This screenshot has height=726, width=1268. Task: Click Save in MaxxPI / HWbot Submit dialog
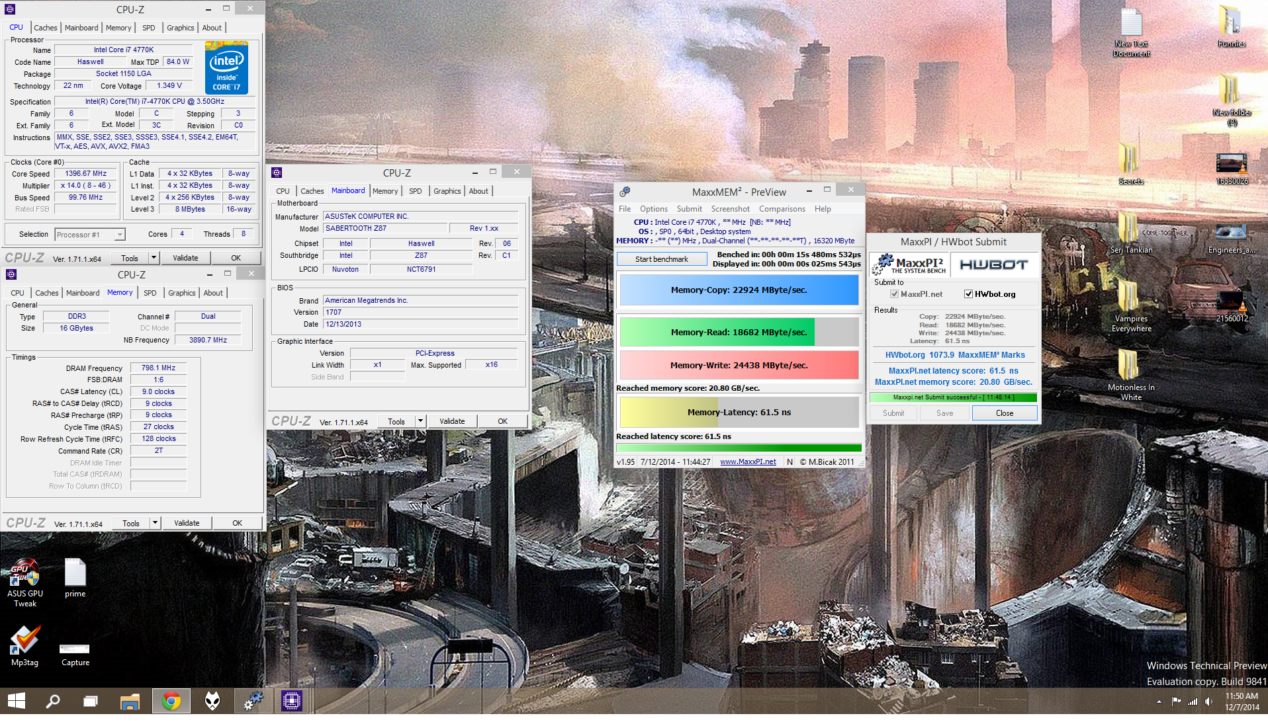(944, 413)
